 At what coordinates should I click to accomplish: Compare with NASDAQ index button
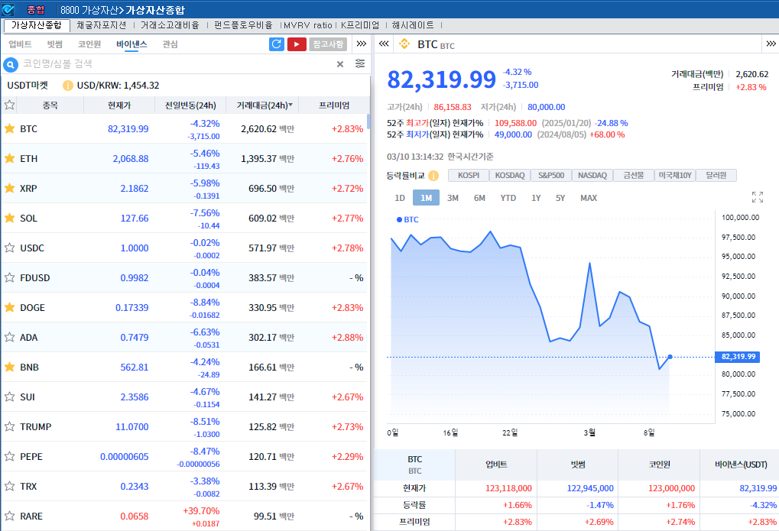[592, 176]
